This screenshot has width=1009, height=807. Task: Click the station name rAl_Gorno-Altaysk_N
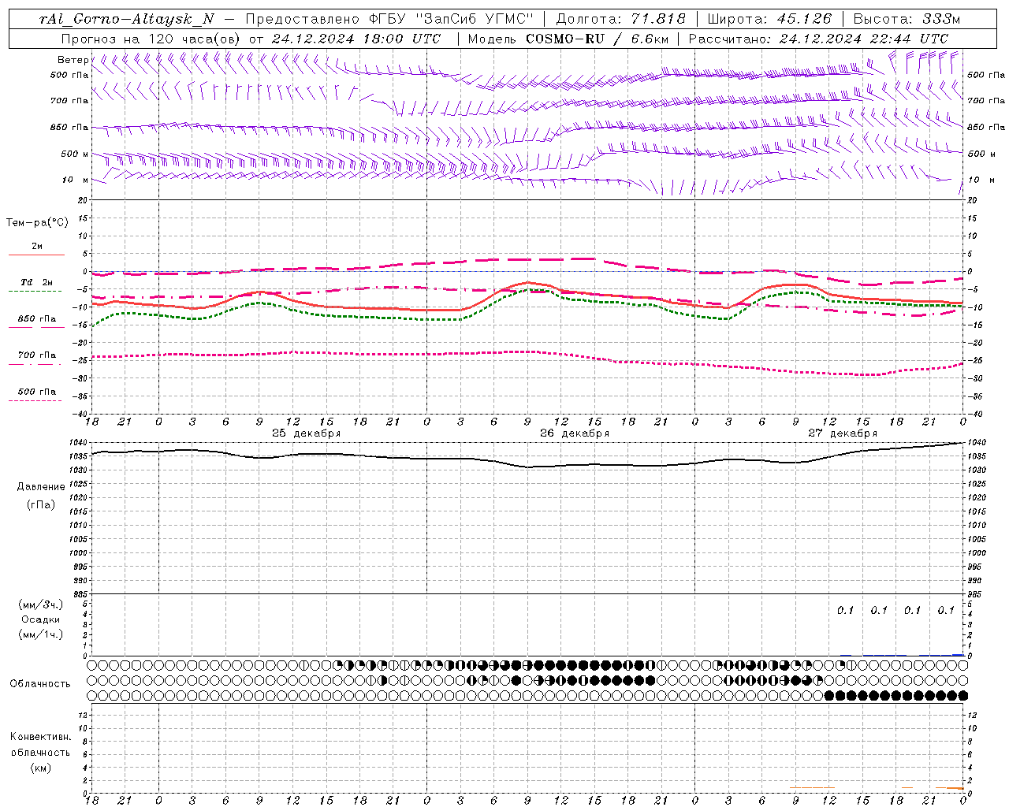127,19
